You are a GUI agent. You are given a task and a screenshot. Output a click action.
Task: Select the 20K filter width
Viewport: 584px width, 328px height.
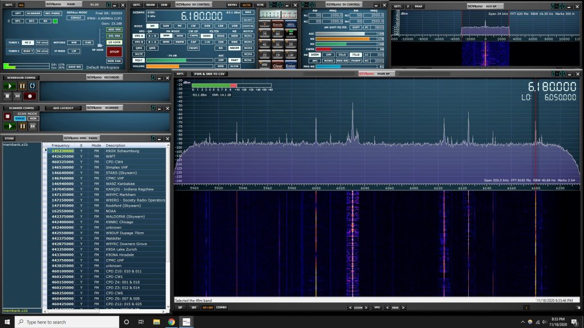click(221, 42)
